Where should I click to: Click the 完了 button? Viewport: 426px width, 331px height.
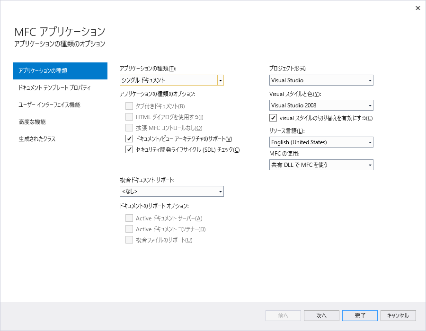360,315
